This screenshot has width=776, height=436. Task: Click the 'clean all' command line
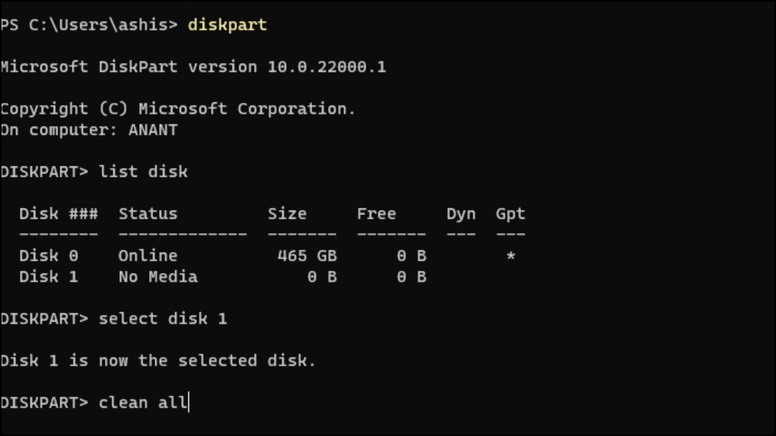94,402
